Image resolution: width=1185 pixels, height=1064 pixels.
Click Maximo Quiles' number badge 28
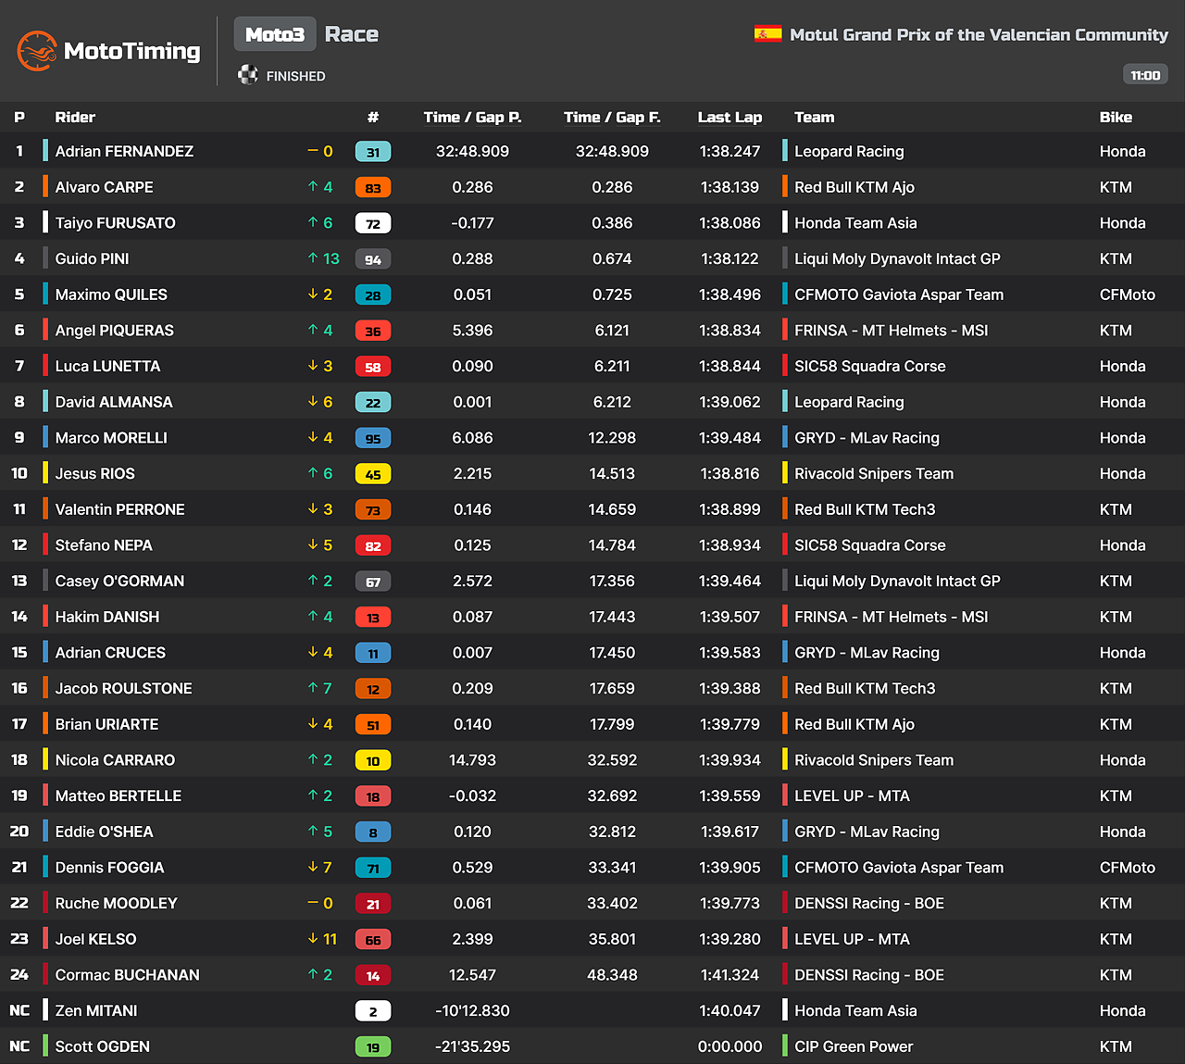click(373, 294)
